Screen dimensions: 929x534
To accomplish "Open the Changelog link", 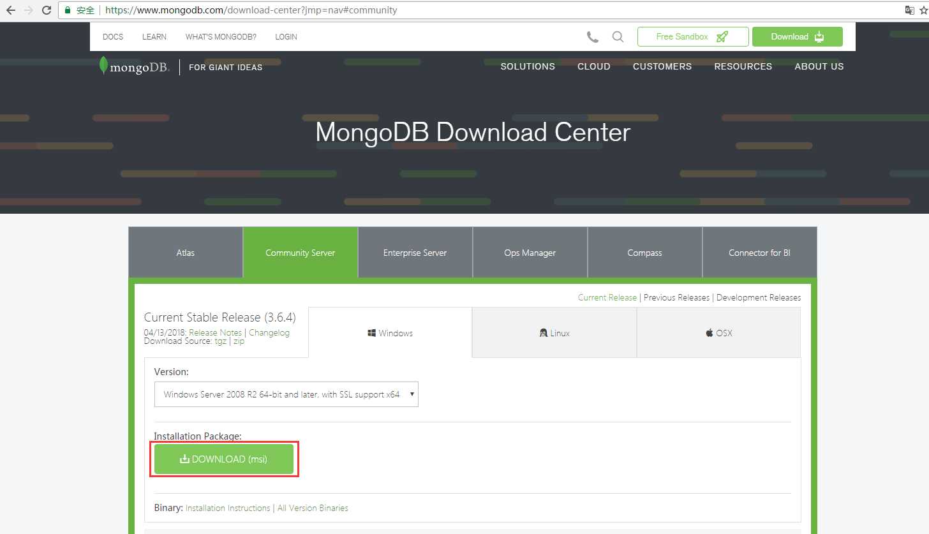I will click(269, 332).
